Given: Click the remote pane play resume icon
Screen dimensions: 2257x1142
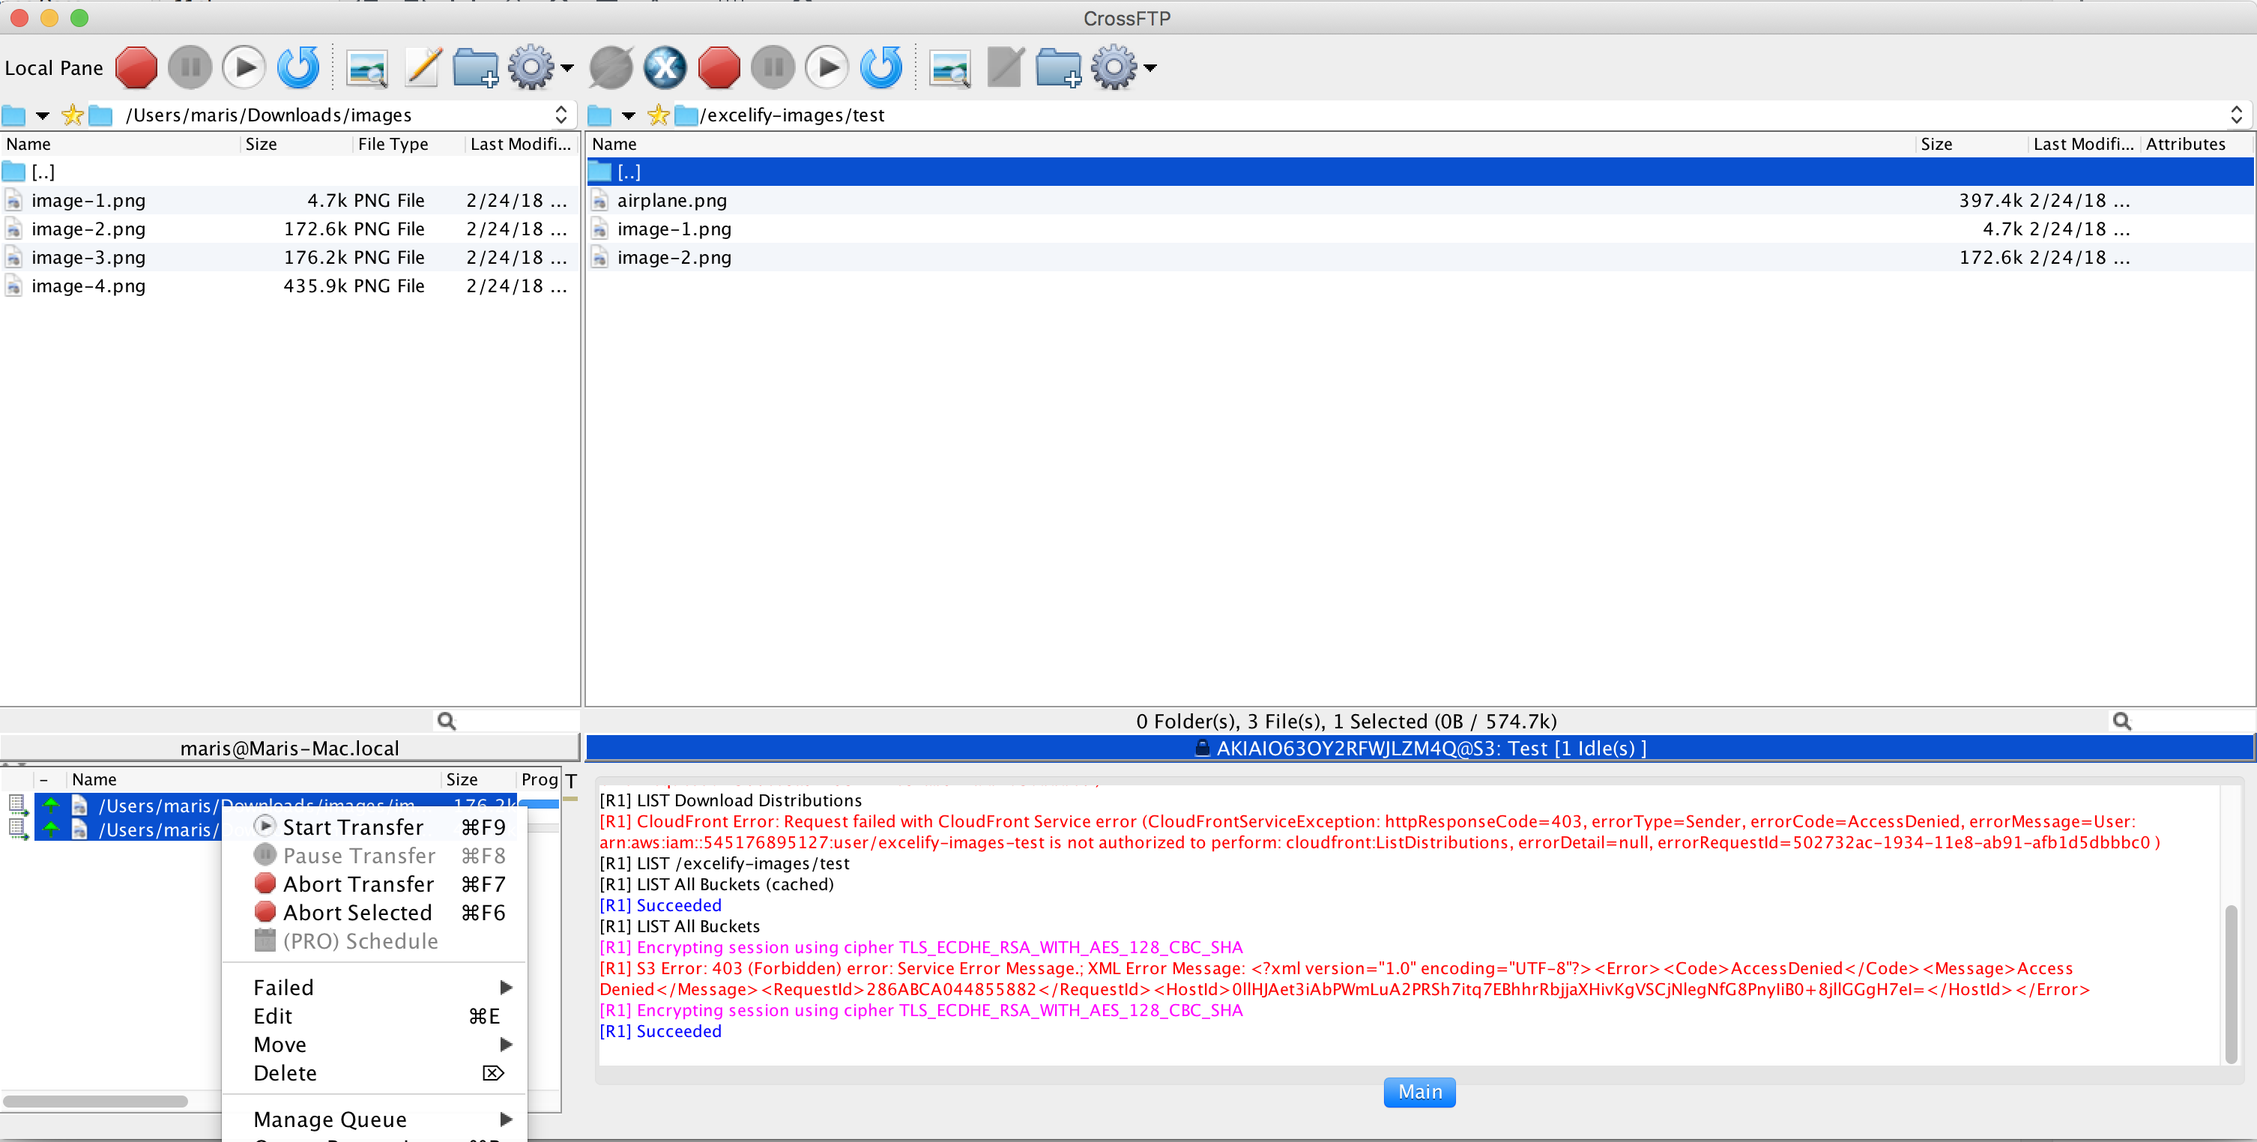Looking at the screenshot, I should point(827,67).
